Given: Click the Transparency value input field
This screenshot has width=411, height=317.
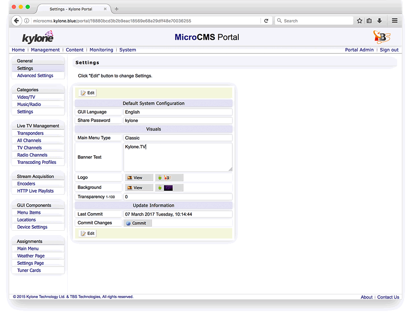Looking at the screenshot, I should 178,196.
